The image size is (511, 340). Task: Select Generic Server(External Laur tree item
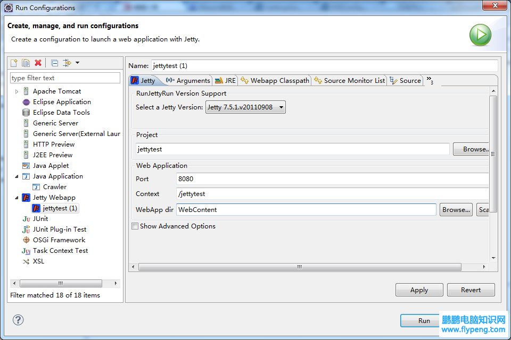(x=71, y=134)
